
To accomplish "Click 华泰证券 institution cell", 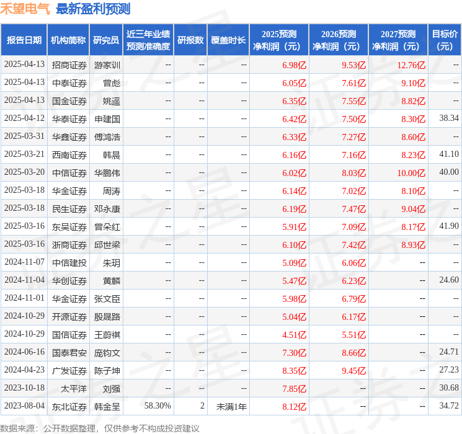I will [69, 119].
